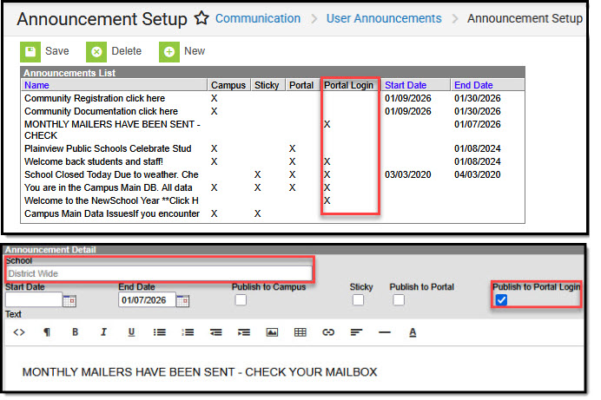Go to User Announcements breadcrumb
The height and width of the screenshot is (400, 601).
[384, 18]
